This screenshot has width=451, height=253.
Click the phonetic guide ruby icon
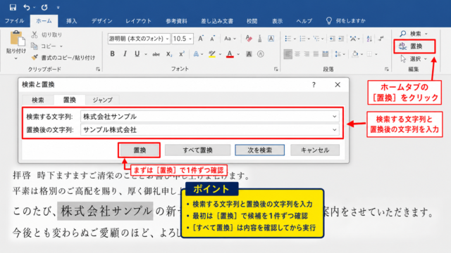pos(260,39)
